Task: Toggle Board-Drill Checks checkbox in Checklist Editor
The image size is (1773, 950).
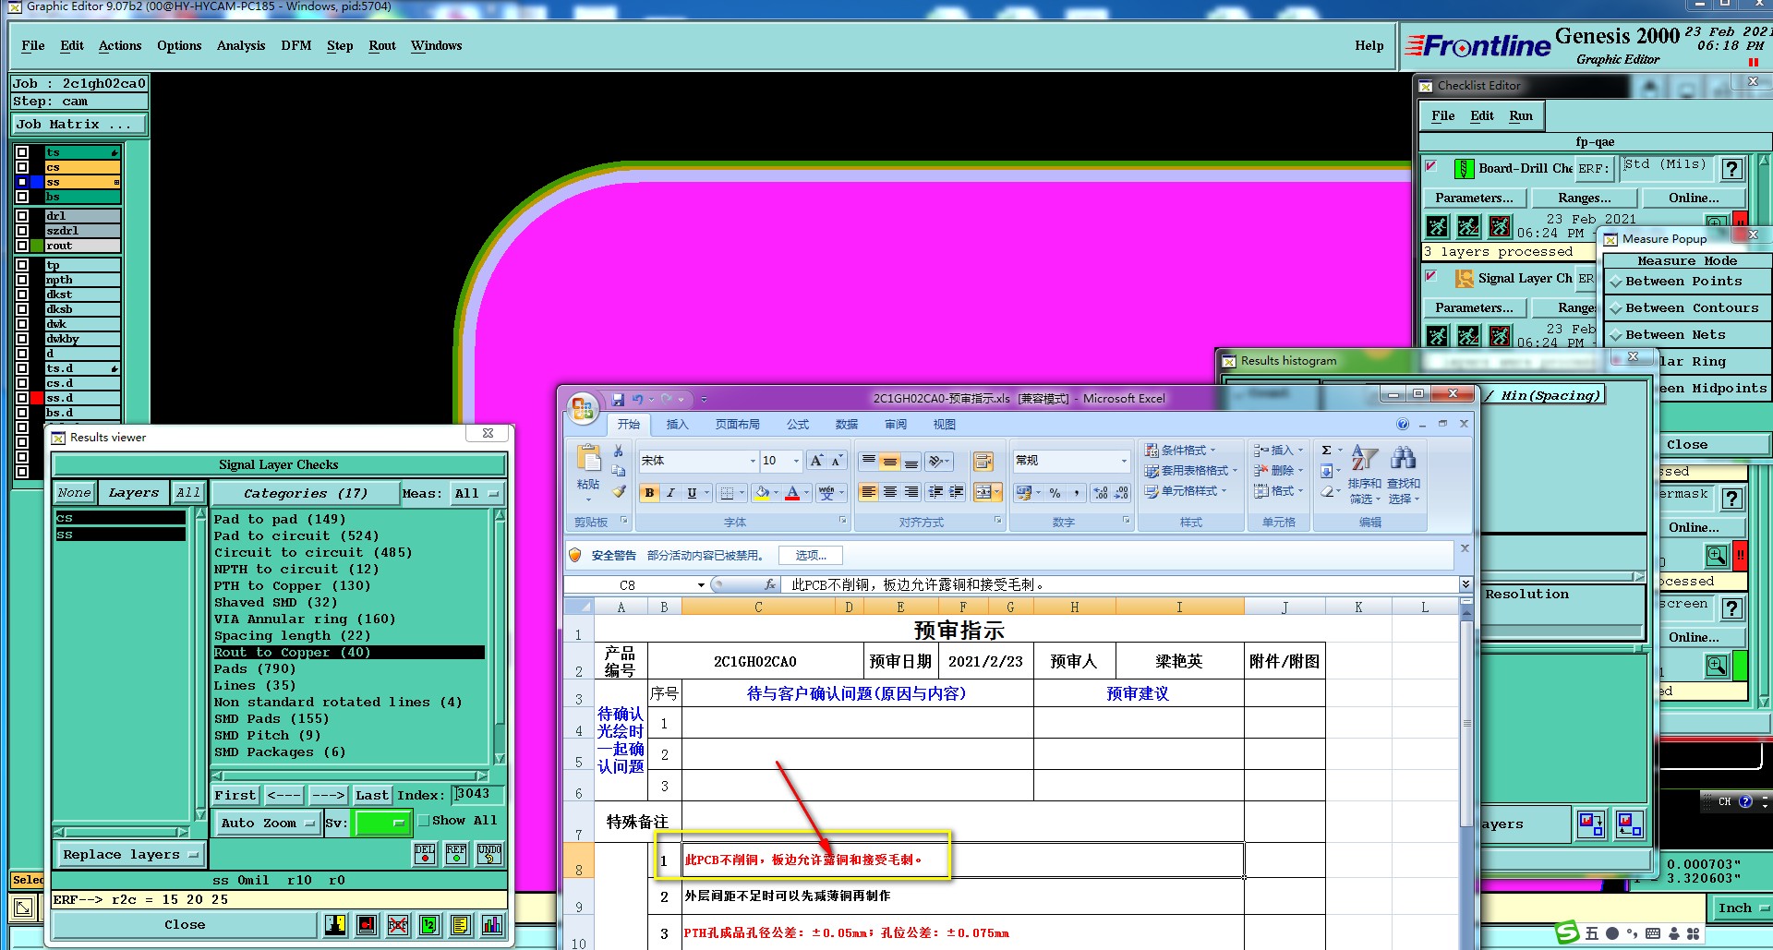Action: click(1430, 166)
